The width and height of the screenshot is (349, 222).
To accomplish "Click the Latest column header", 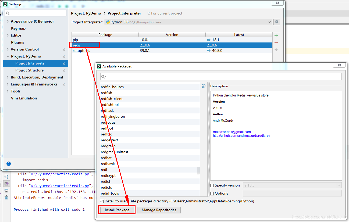I will click(239, 35).
